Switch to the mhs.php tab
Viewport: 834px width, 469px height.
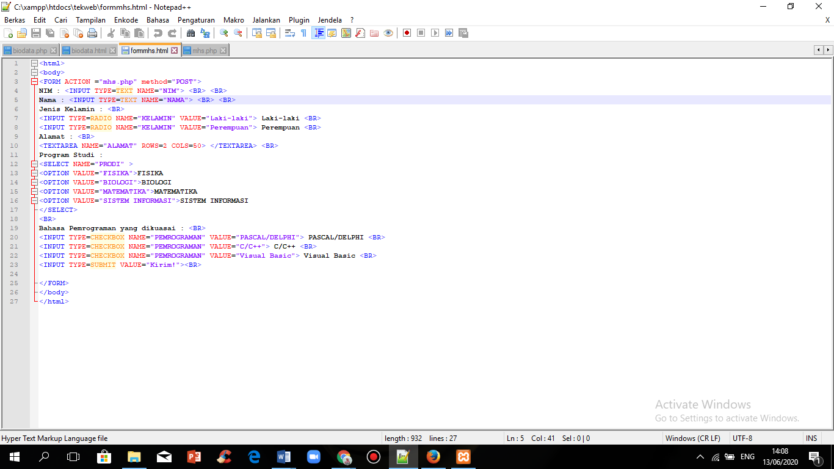205,51
